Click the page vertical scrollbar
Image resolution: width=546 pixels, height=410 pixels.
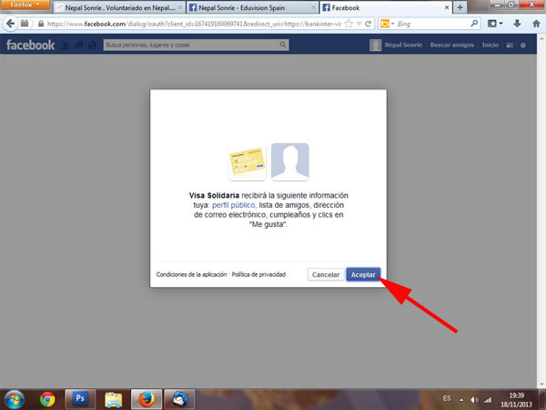(x=541, y=211)
